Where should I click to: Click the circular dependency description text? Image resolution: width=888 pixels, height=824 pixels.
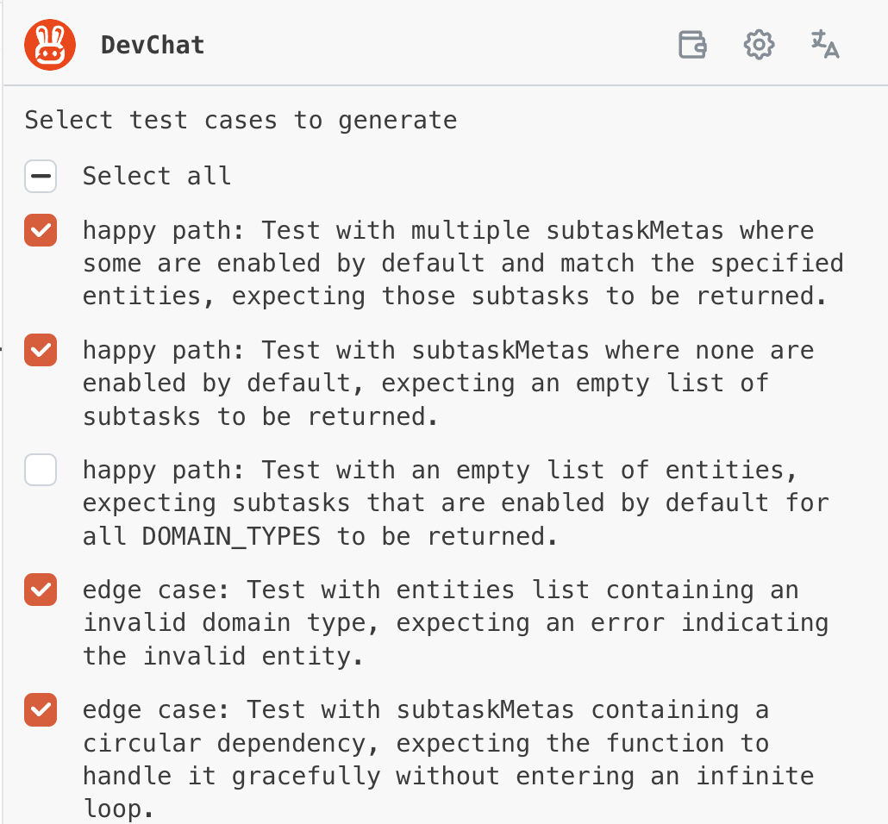[448, 759]
